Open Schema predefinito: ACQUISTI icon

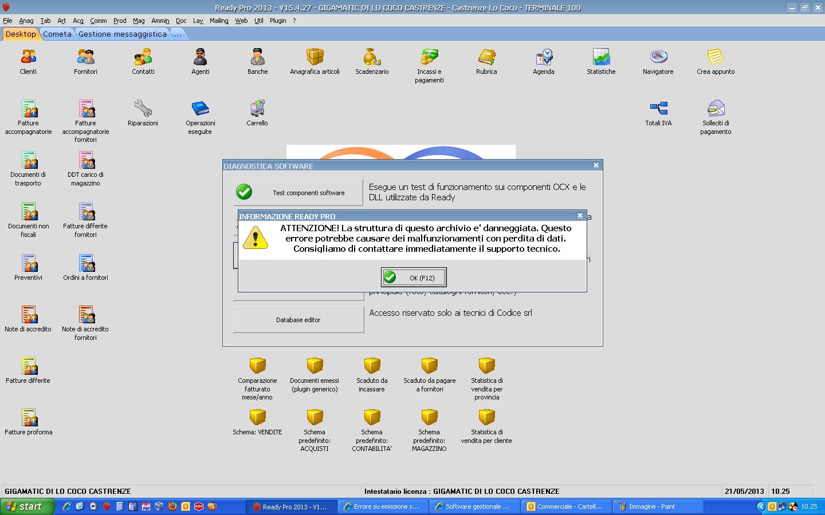[315, 418]
